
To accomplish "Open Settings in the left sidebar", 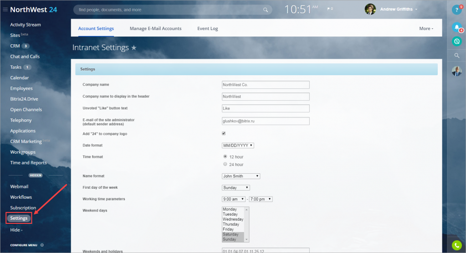I will tap(19, 218).
